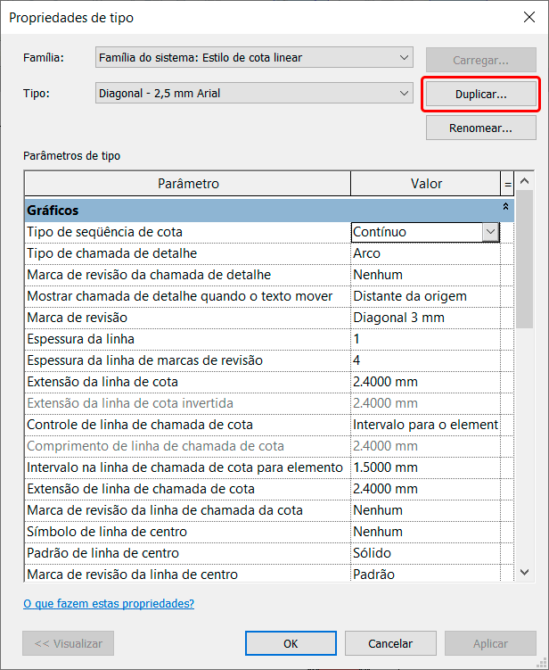
Task: Expand the Contínuo sequence type dropdown
Action: pyautogui.click(x=490, y=232)
